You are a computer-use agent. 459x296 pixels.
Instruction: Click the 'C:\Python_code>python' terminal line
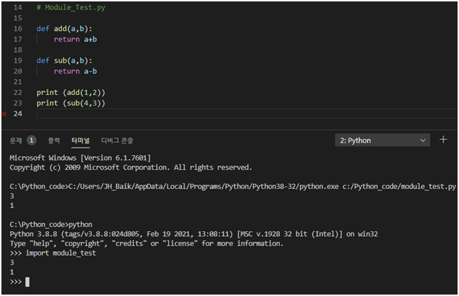click(51, 225)
